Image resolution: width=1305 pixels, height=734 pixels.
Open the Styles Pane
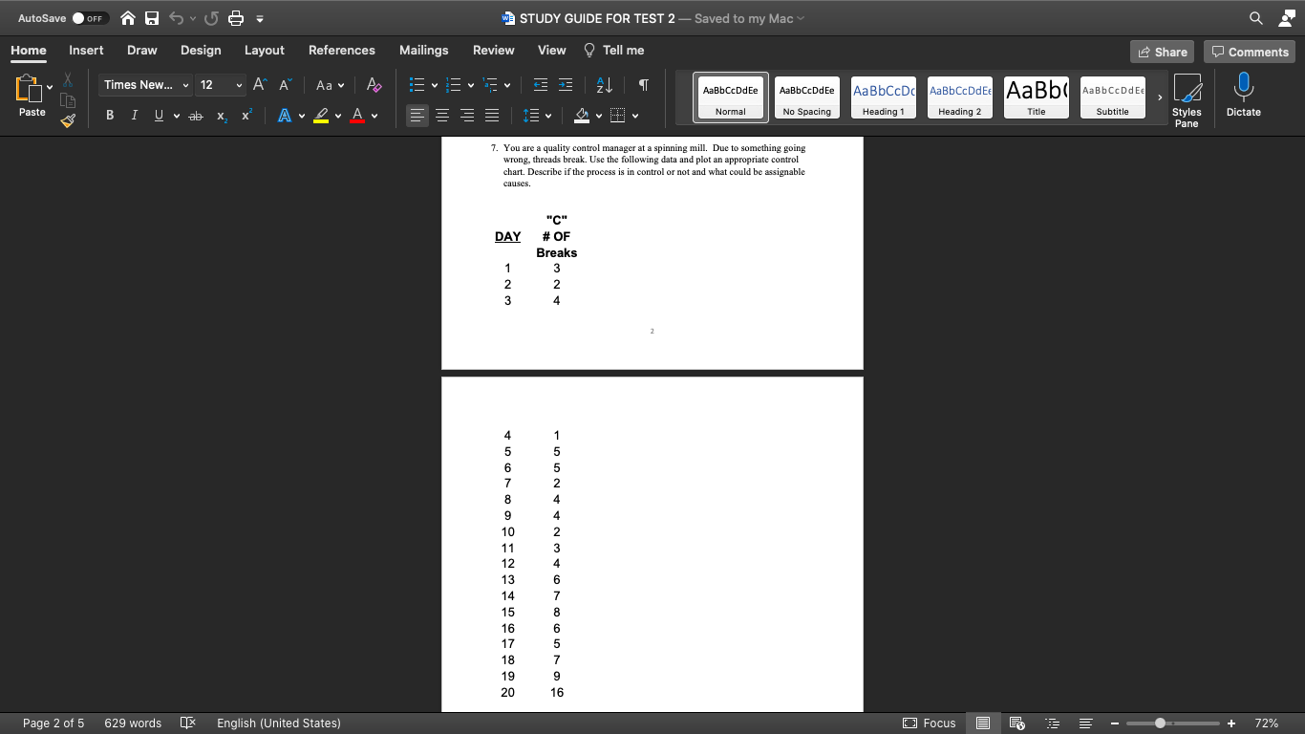point(1187,96)
